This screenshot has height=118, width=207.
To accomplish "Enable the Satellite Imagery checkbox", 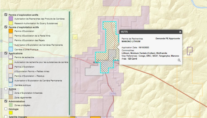I will (x=6, y=117).
